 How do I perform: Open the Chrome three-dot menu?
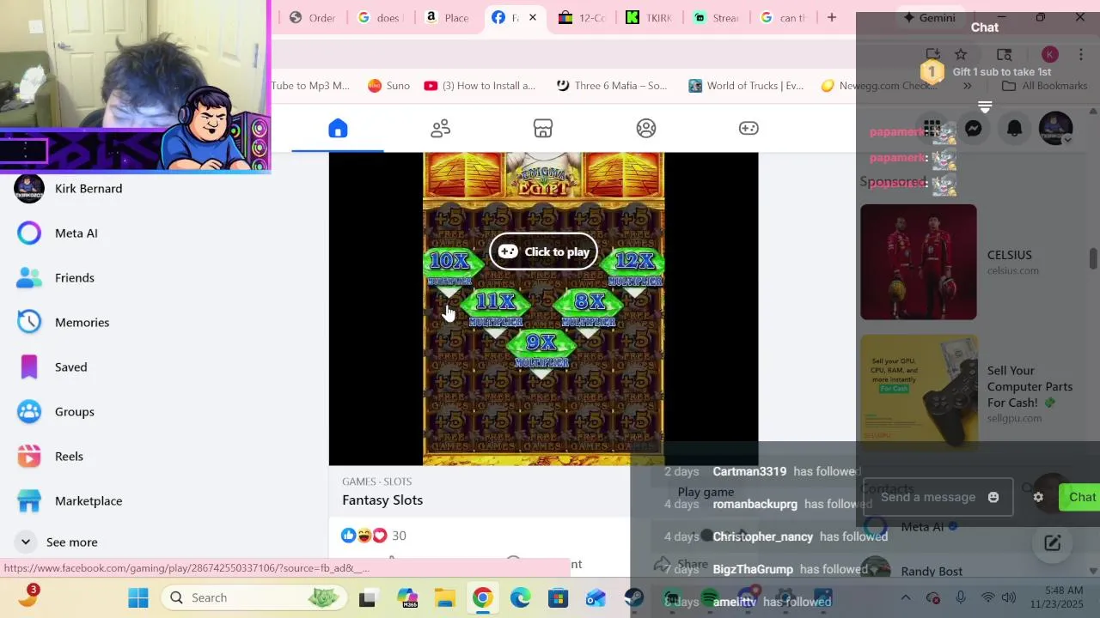(x=1079, y=55)
